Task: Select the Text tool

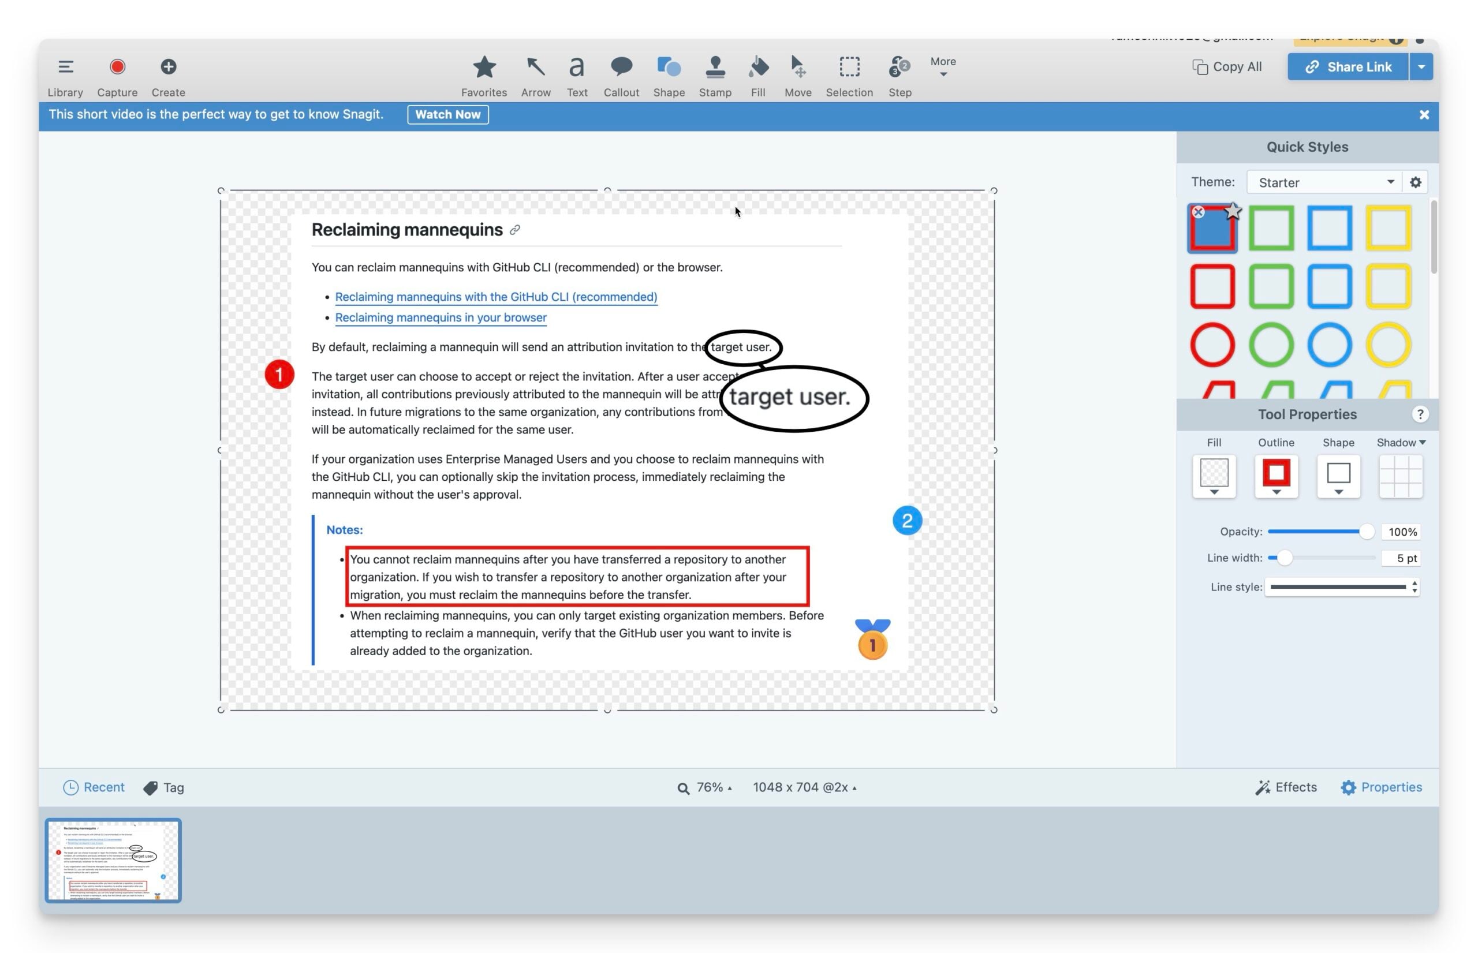Action: pyautogui.click(x=576, y=68)
